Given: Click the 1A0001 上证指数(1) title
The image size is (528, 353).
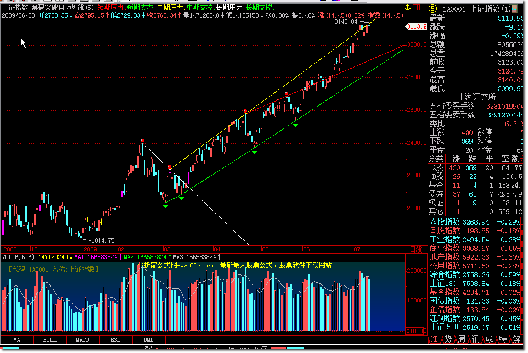Looking at the screenshot, I should click(477, 9).
